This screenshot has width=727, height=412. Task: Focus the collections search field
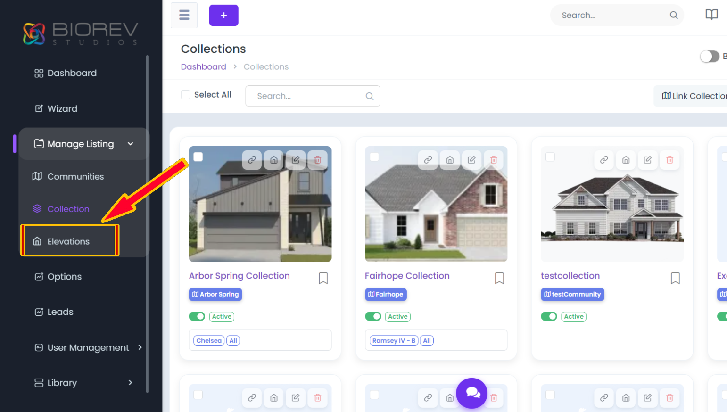(x=313, y=96)
